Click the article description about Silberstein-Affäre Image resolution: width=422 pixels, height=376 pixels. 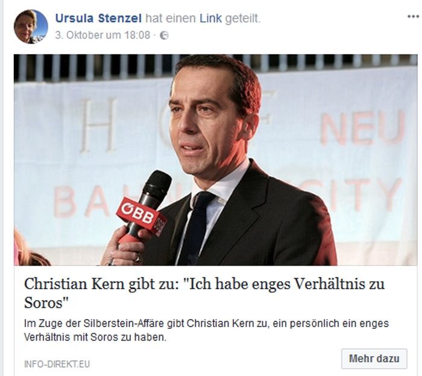click(x=206, y=330)
